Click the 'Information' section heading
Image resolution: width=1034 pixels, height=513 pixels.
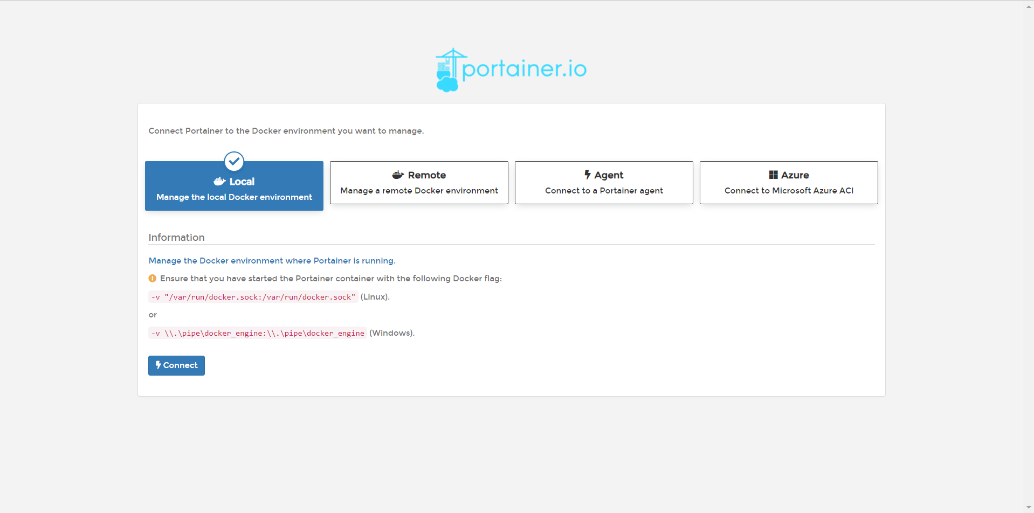point(176,238)
